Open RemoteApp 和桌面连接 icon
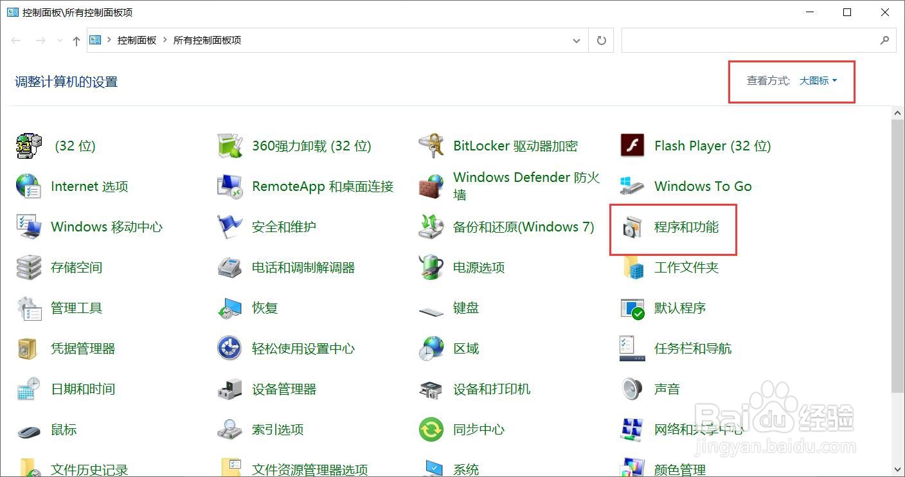 229,186
